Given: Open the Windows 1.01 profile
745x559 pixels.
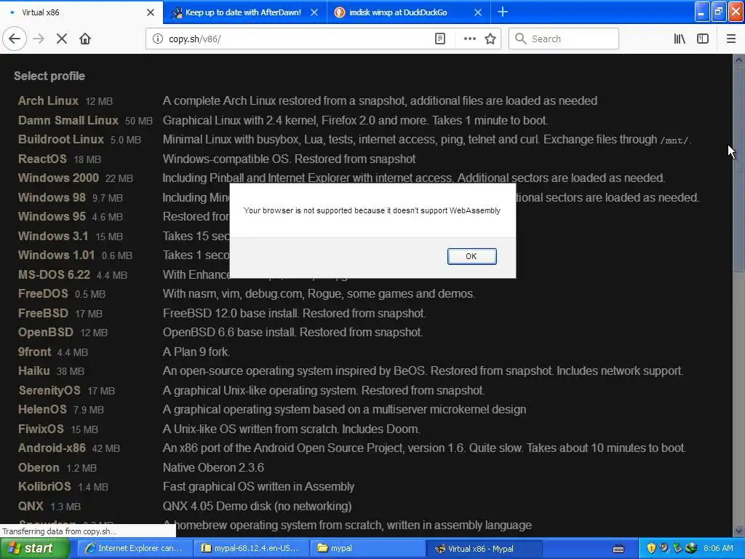Looking at the screenshot, I should [56, 255].
